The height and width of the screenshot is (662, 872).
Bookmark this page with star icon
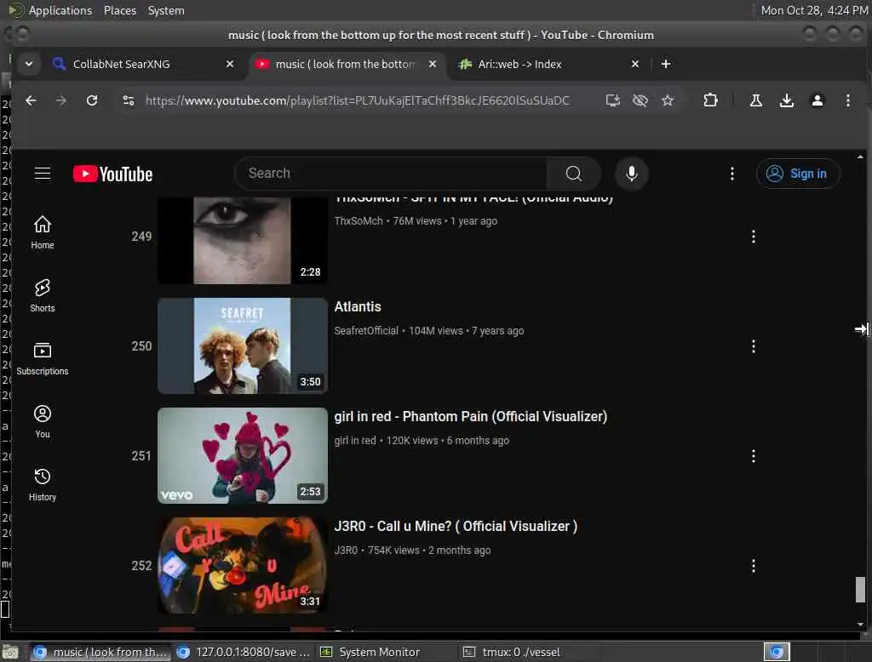pos(668,100)
